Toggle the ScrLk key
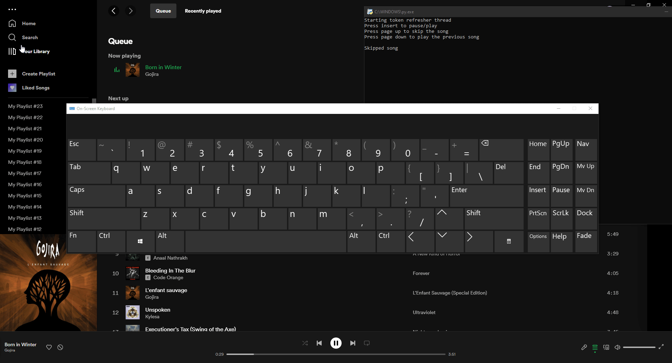 coord(561,218)
